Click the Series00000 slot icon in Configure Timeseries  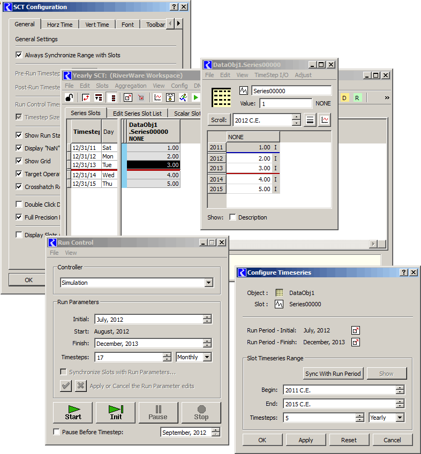279,304
